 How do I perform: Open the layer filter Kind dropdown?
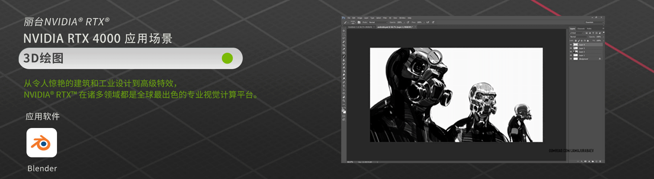tap(576, 33)
